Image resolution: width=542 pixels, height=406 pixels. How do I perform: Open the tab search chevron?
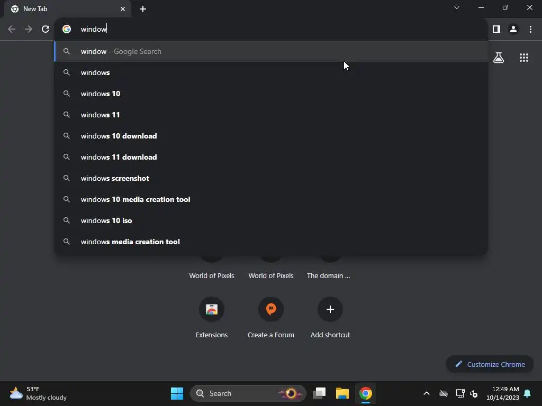point(457,7)
